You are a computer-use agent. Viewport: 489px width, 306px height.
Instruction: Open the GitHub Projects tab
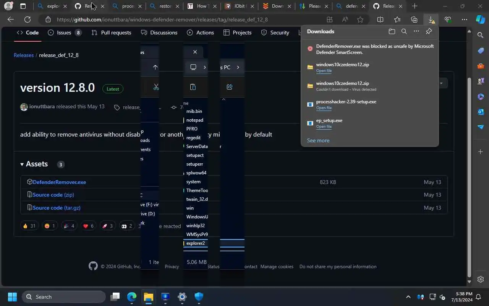point(238,33)
